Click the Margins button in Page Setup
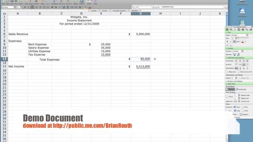 244,114
